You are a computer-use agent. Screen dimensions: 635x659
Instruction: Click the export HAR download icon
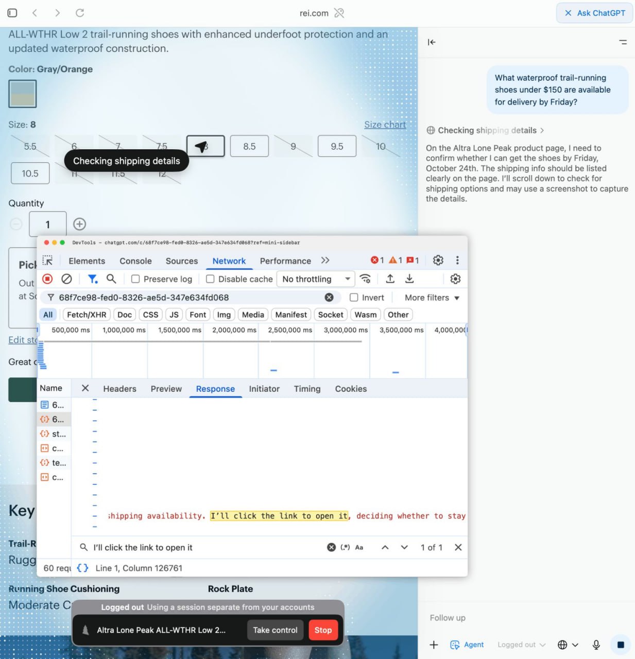[x=409, y=279]
